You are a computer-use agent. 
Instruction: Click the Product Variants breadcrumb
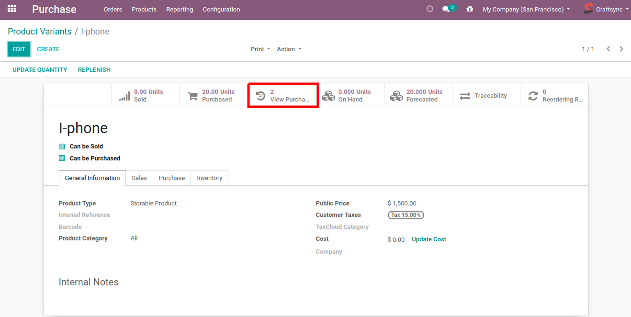click(x=39, y=32)
